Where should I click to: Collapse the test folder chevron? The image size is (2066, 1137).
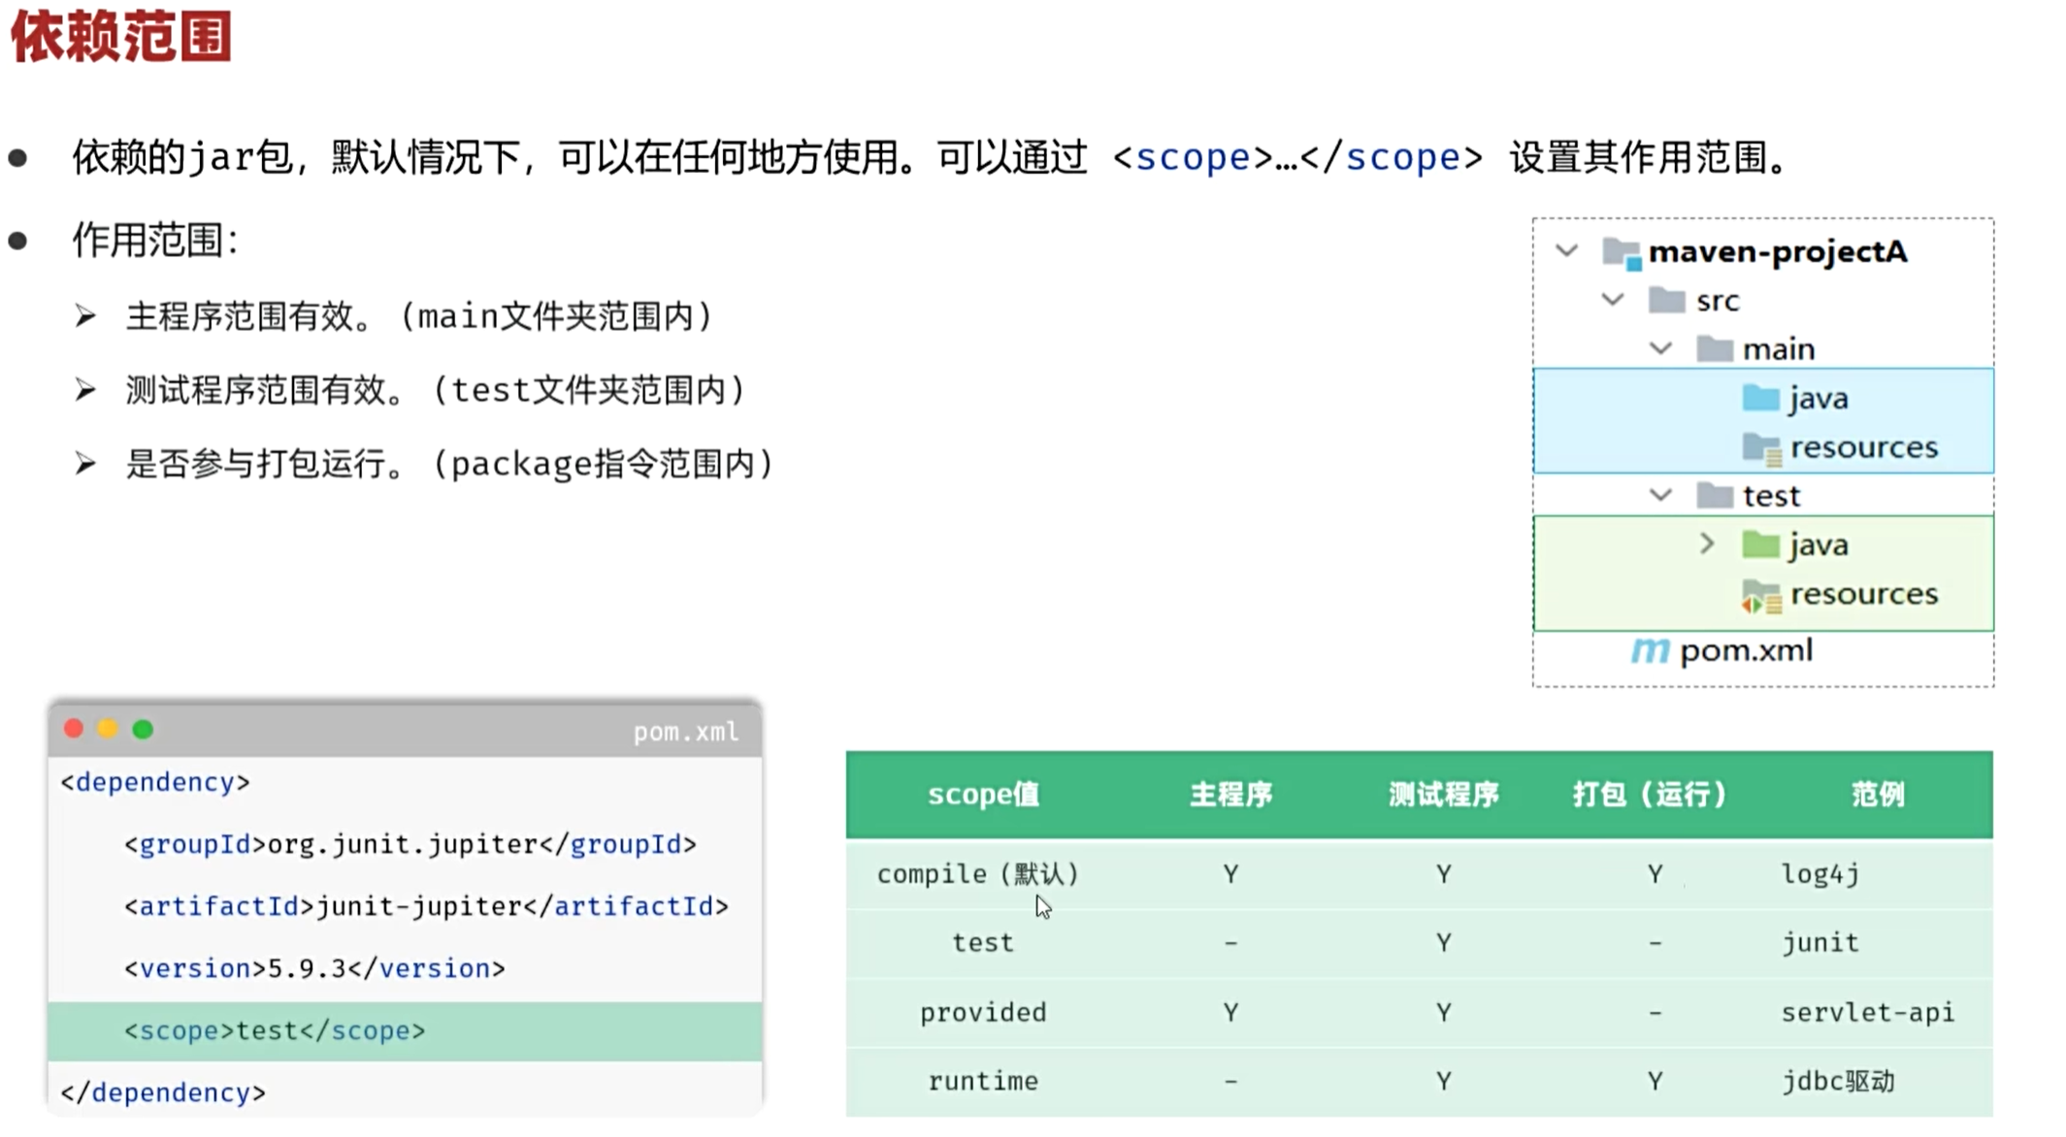click(x=1660, y=496)
